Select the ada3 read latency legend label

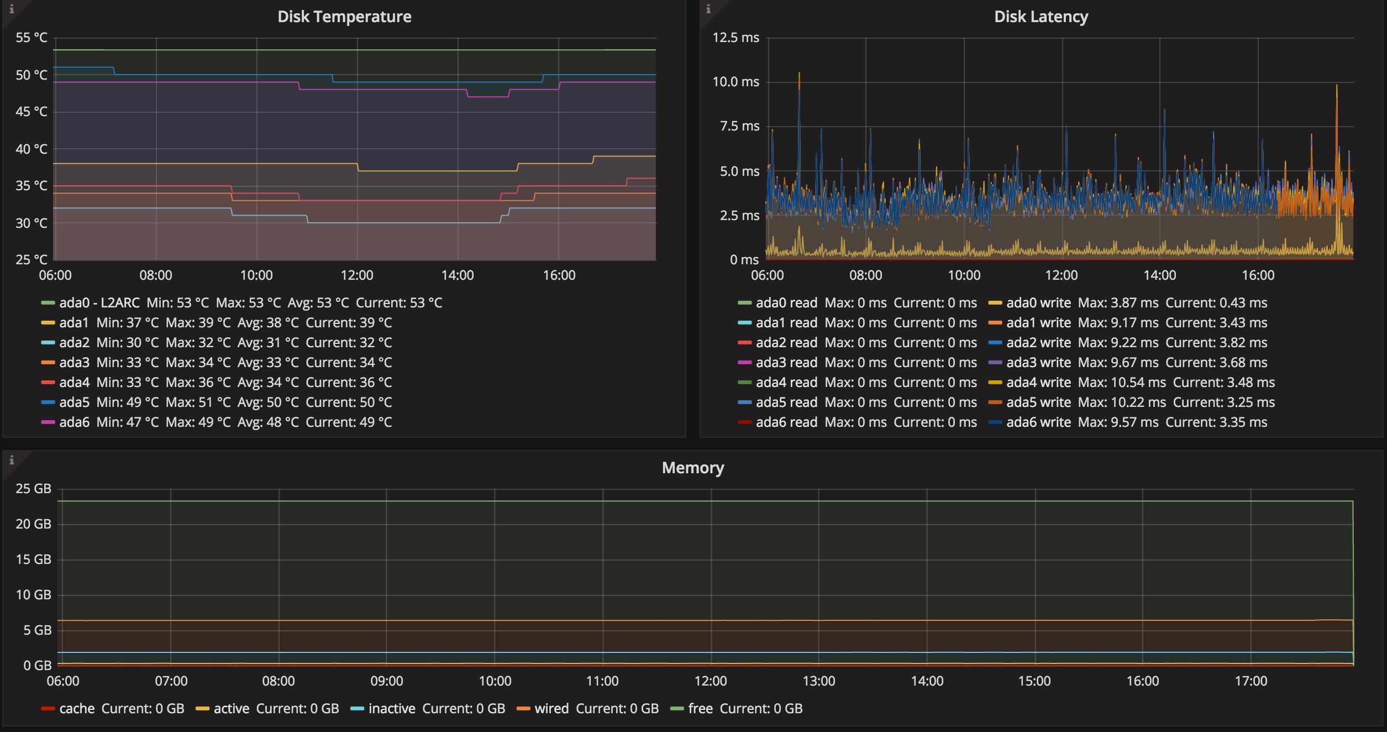[x=786, y=363]
